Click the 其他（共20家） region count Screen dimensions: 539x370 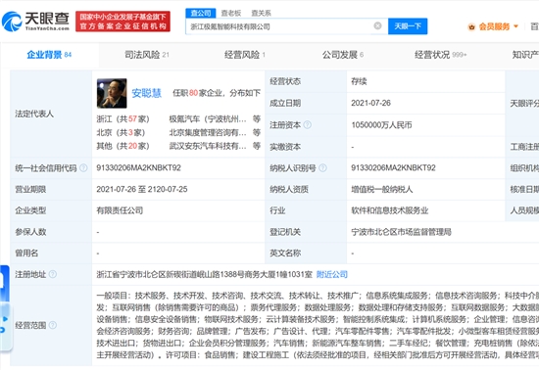[123, 146]
